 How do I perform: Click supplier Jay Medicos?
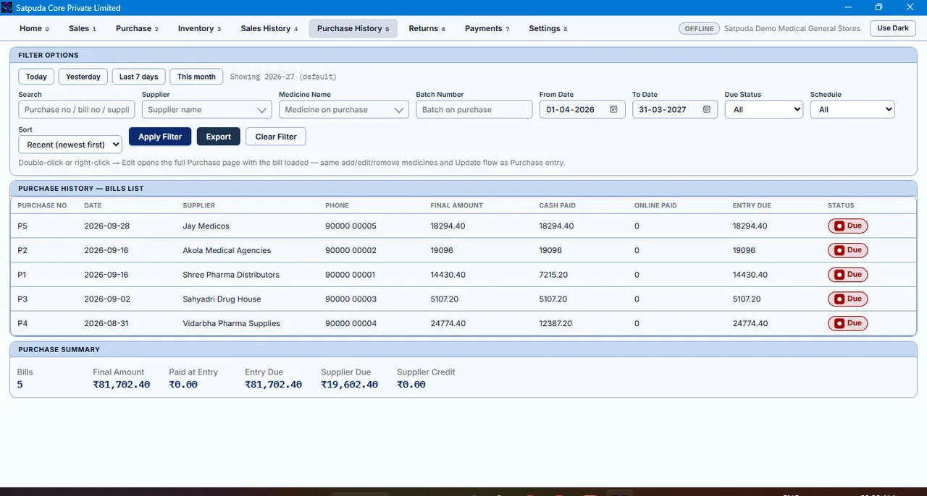click(206, 226)
